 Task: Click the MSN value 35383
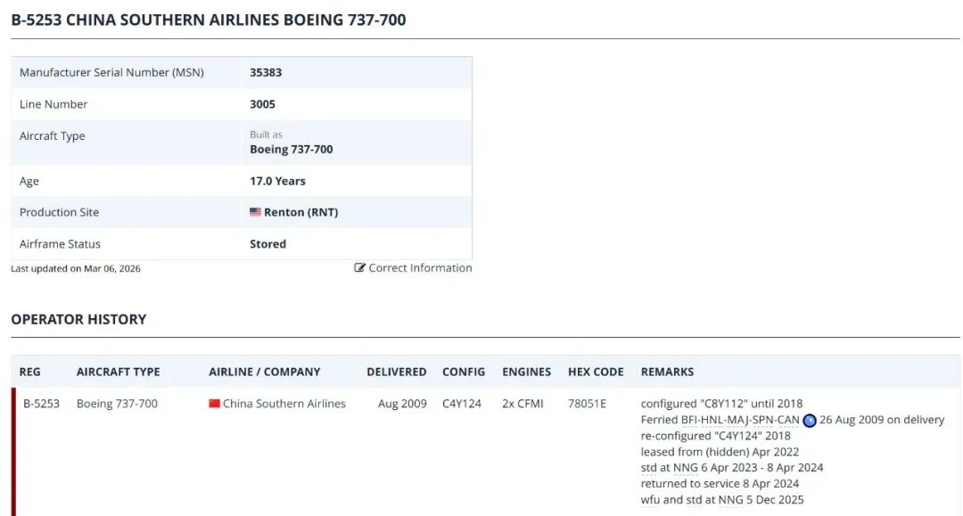[266, 72]
